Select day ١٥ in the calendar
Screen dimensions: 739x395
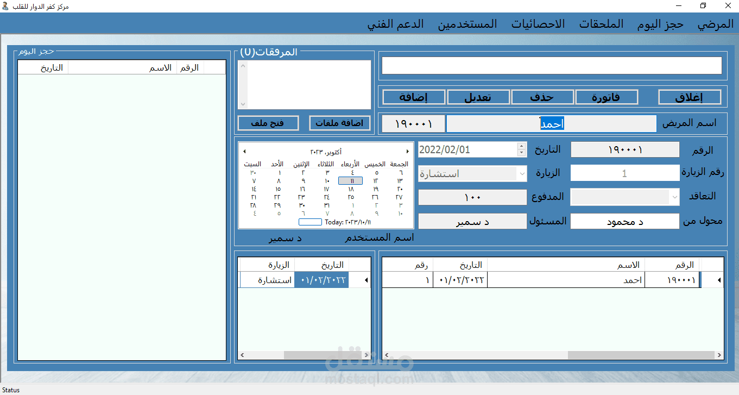(x=278, y=189)
